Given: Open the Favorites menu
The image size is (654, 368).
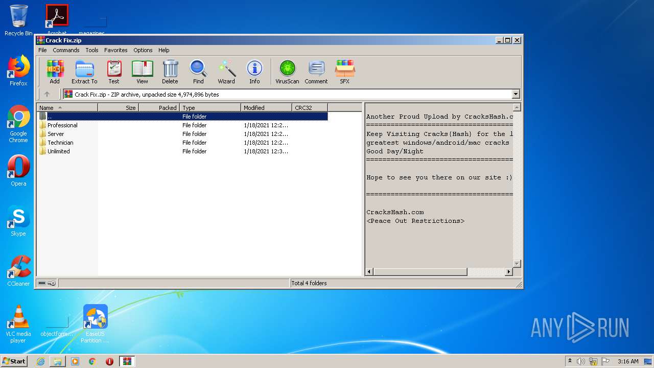Looking at the screenshot, I should click(116, 50).
